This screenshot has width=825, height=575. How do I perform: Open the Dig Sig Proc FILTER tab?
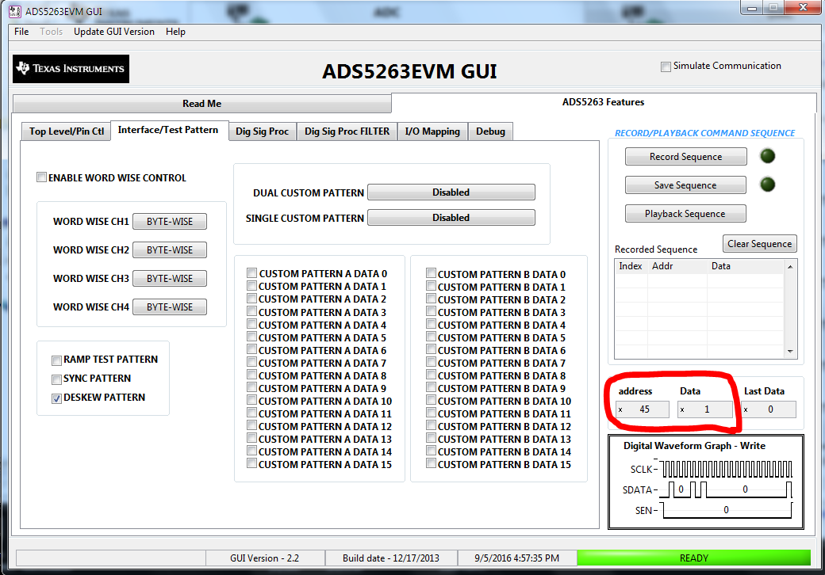[x=347, y=131]
